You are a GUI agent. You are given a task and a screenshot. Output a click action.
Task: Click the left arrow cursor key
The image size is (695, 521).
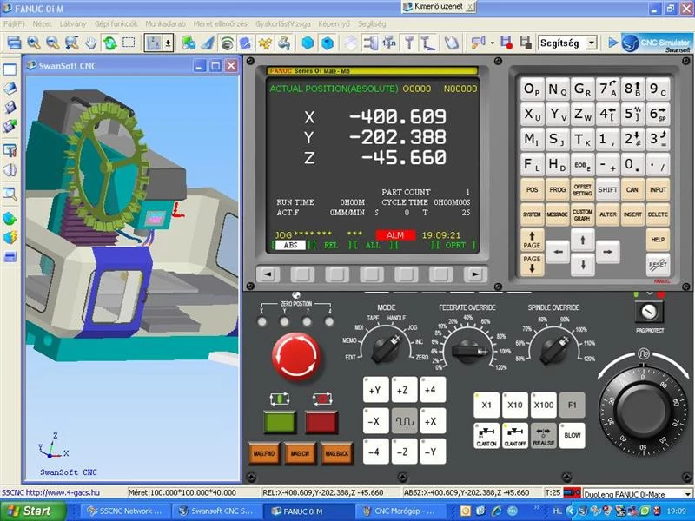coord(558,252)
